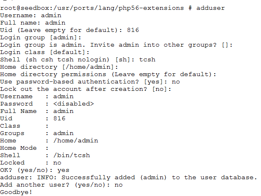Click the 'yes' answer after OK? prompt
The width and height of the screenshot is (261, 196).
[x=63, y=170]
